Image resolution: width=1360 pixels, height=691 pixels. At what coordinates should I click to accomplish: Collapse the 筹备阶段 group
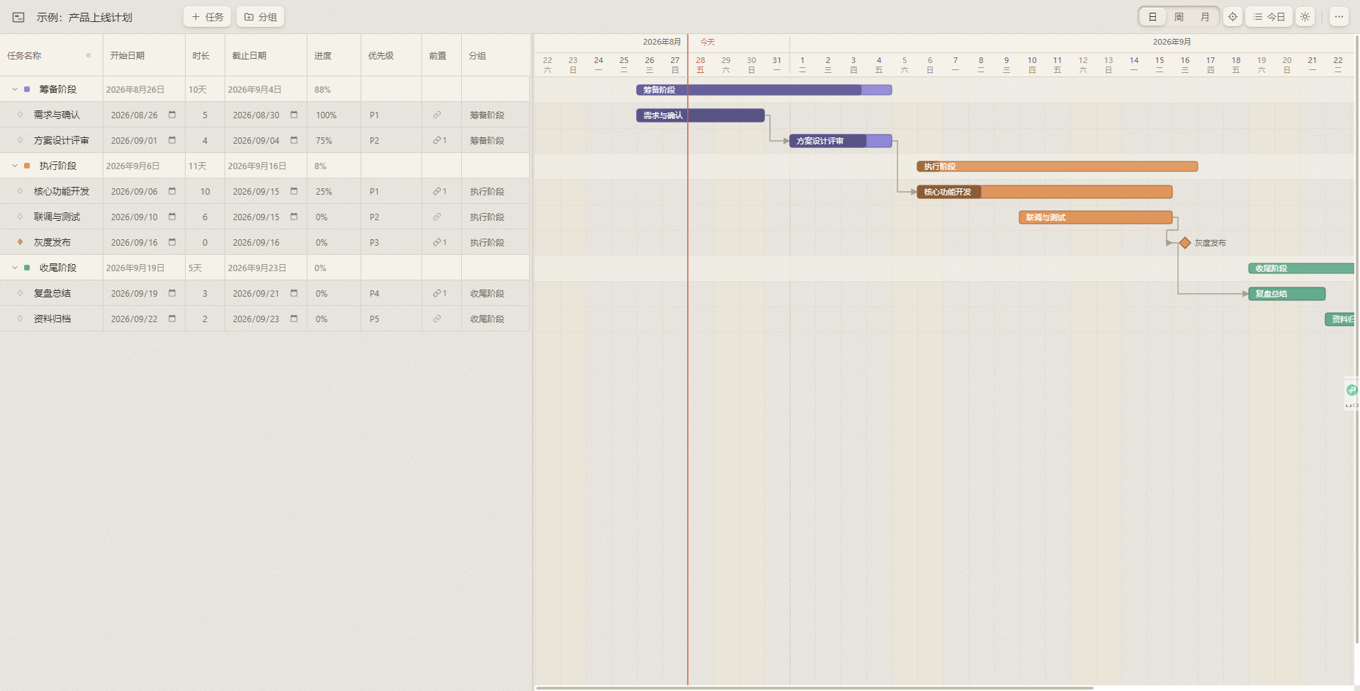(15, 89)
